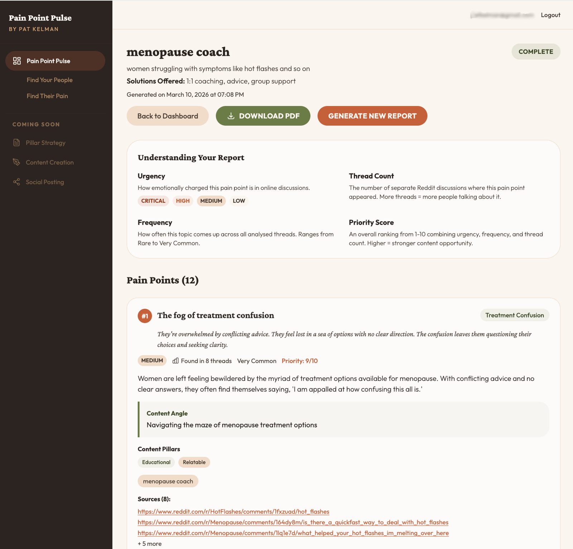Toggle the CRITICAL urgency chip
This screenshot has height=549, width=573.
click(x=153, y=201)
